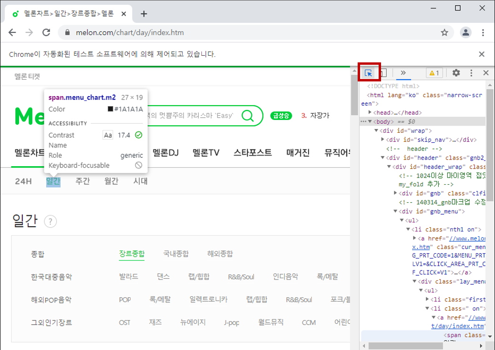Screen dimensions: 495x350
Task: Open the trending keyword 자장가
Action: [x=320, y=116]
